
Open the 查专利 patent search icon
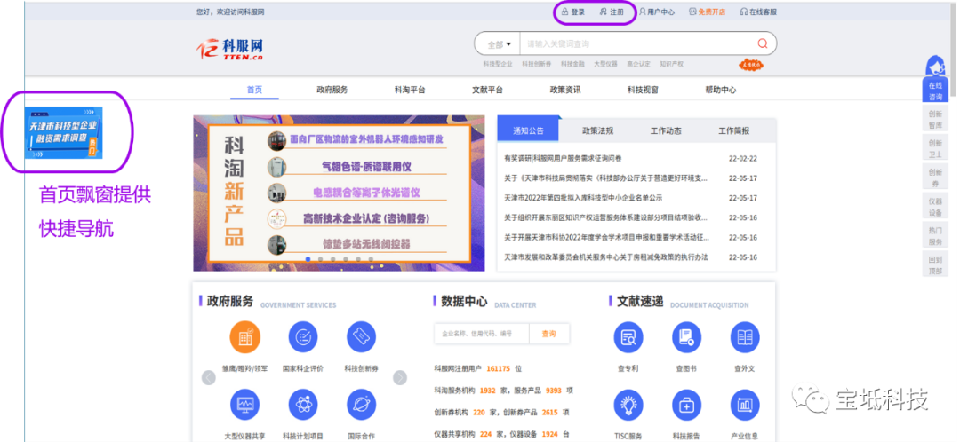(x=628, y=337)
